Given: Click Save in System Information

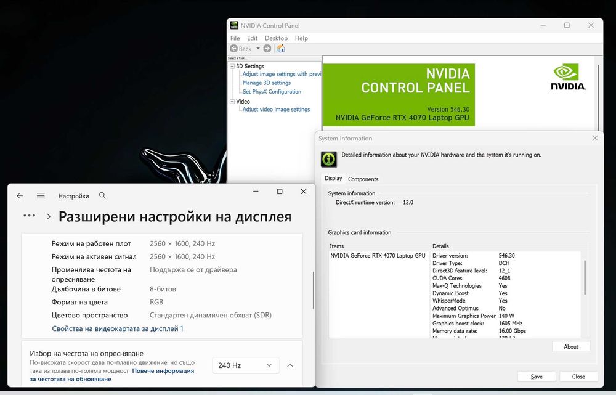Looking at the screenshot, I should coord(537,377).
